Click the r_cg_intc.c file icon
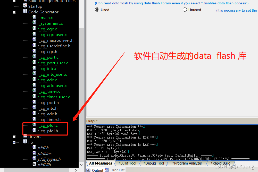This screenshot has width=258, height=172. click(x=34, y=68)
